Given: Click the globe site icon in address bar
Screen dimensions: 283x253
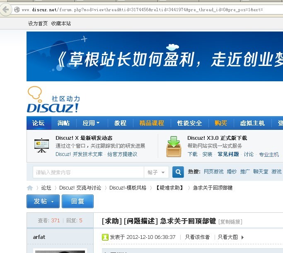Looking at the screenshot, I should click(x=17, y=10).
